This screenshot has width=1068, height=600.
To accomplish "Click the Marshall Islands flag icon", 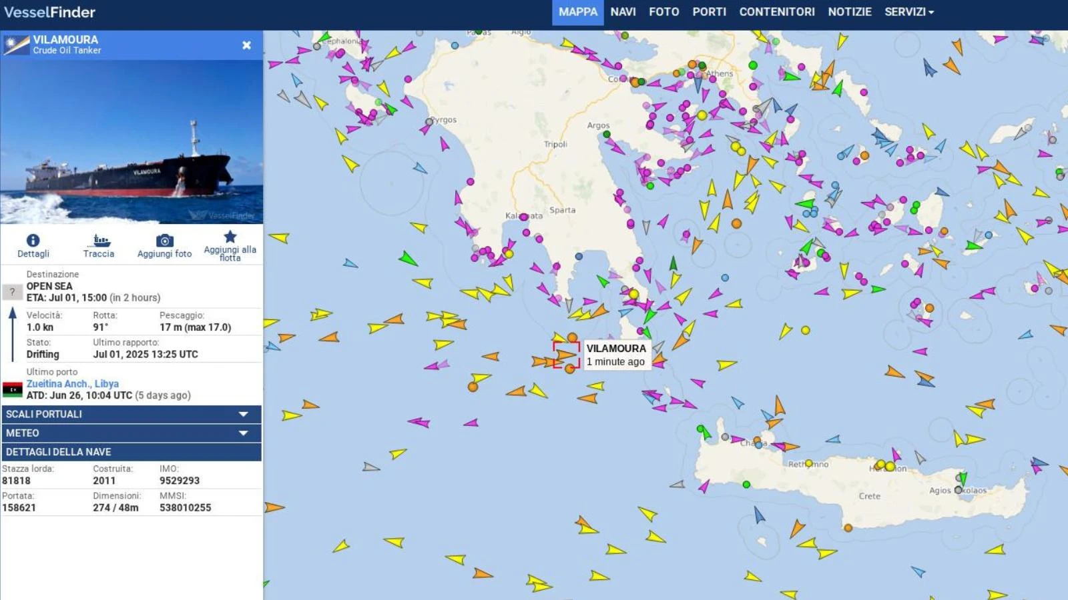I will (16, 45).
